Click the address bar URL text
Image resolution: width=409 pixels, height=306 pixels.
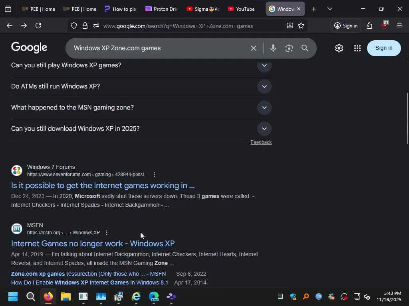coord(178,26)
